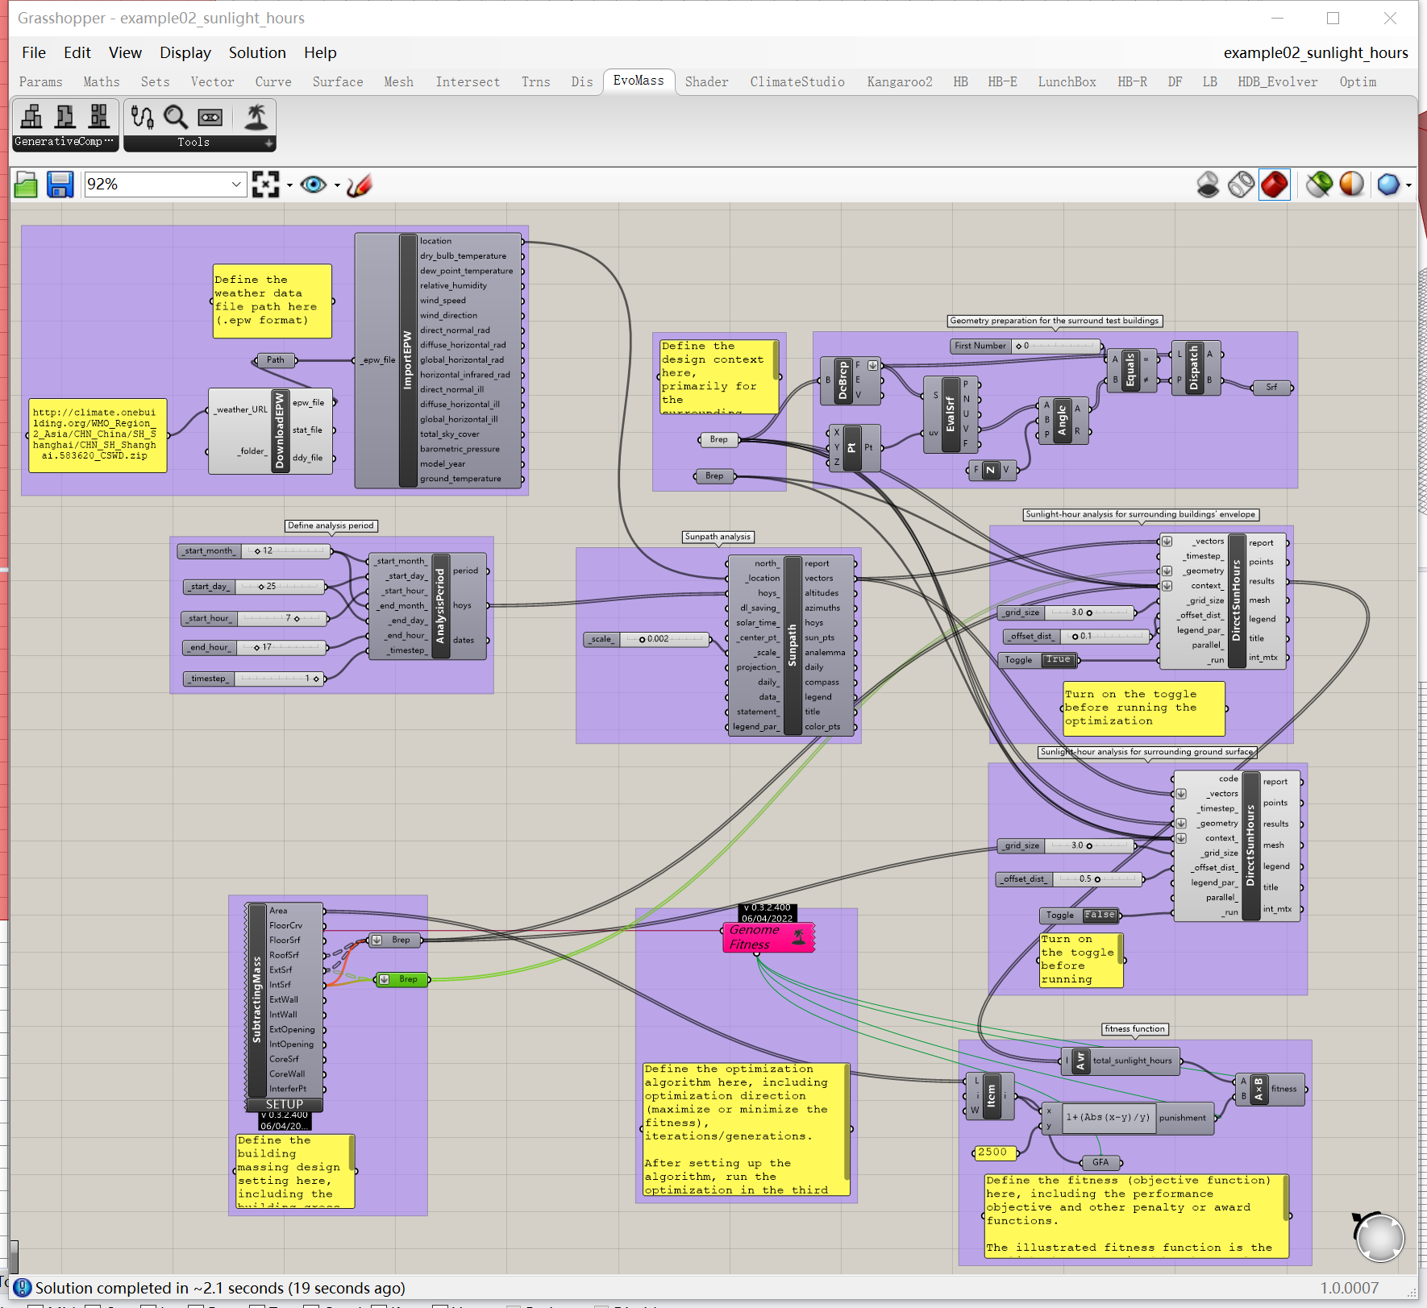Screen dimensions: 1427x1308
Task: Open dropdown arrow beside mesh quality icon
Action: coord(1408,185)
